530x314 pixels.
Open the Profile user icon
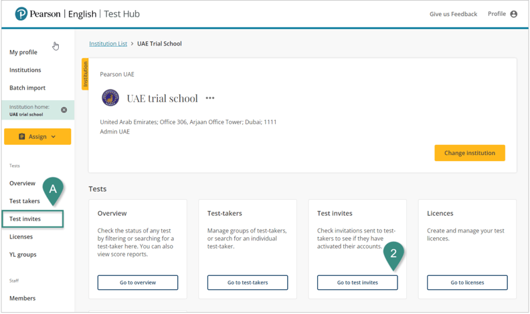[x=514, y=14]
